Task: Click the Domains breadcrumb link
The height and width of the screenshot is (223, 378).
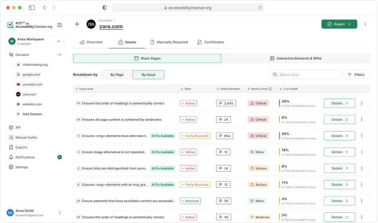Action: (105, 20)
